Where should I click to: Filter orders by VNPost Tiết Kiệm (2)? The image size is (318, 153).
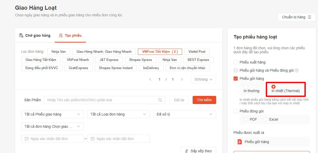[x=160, y=52]
